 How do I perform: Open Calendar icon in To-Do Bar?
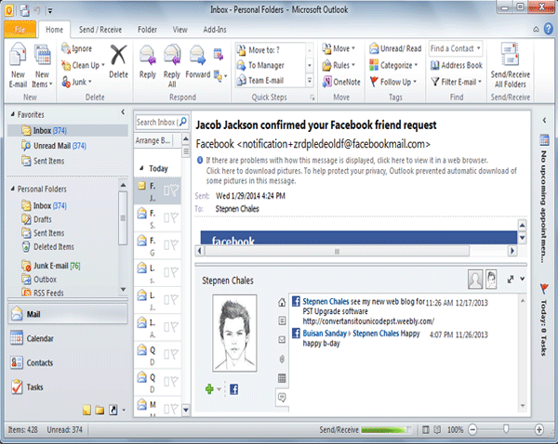[544, 139]
